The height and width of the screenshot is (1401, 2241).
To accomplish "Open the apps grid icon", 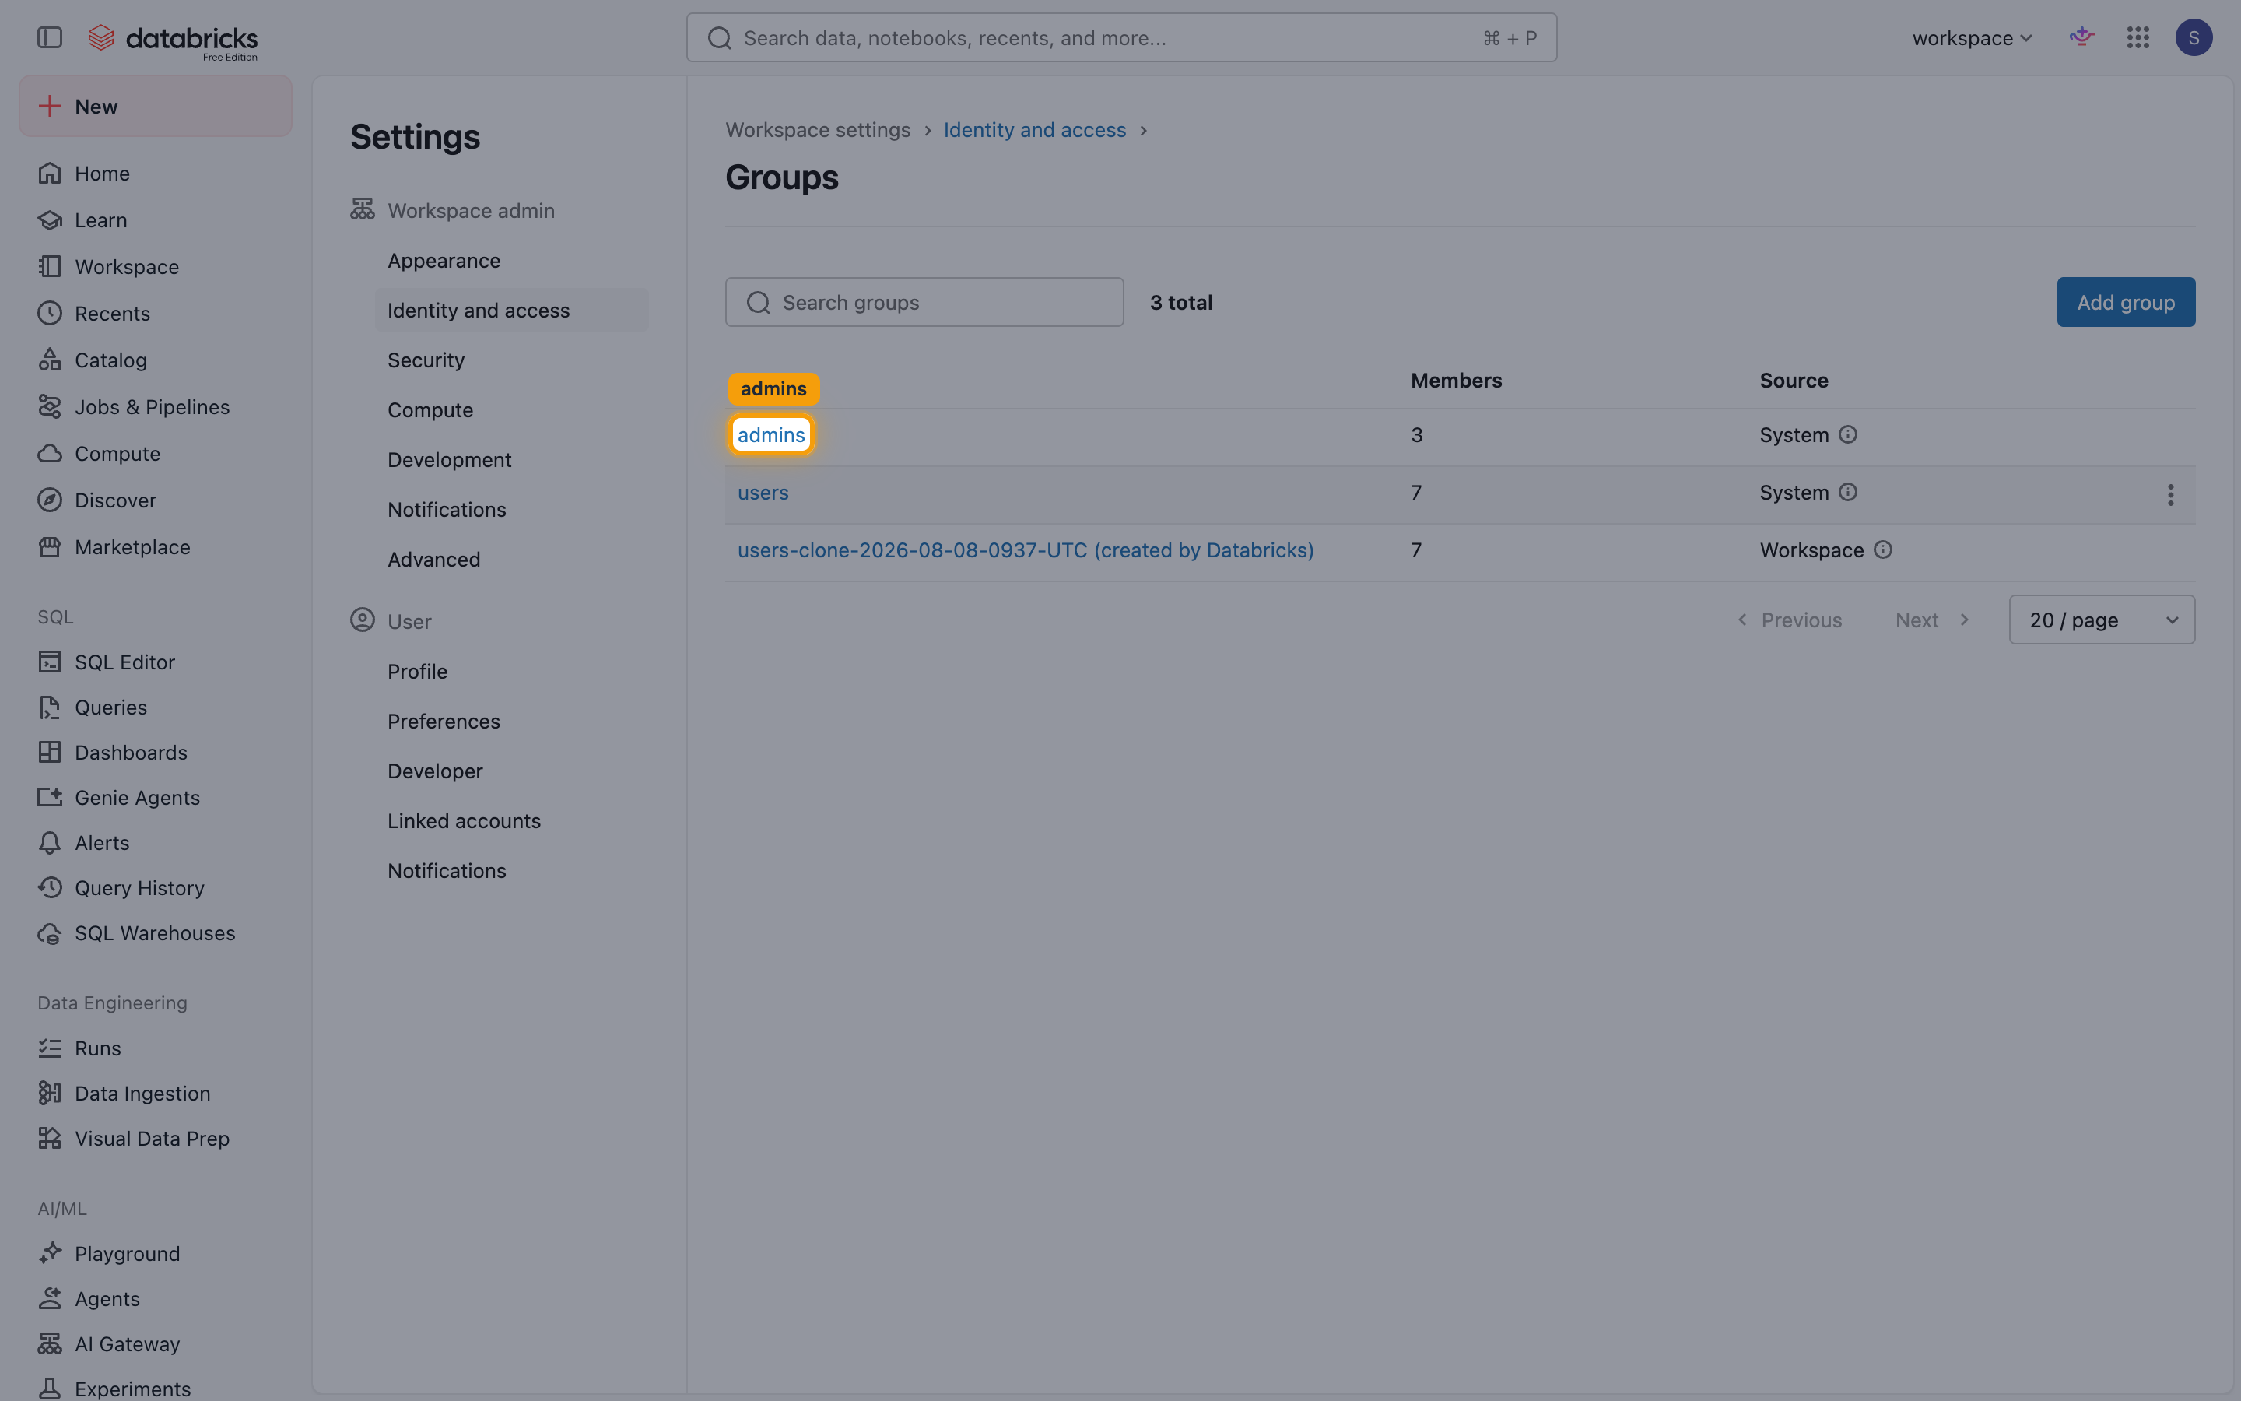I will point(2138,37).
